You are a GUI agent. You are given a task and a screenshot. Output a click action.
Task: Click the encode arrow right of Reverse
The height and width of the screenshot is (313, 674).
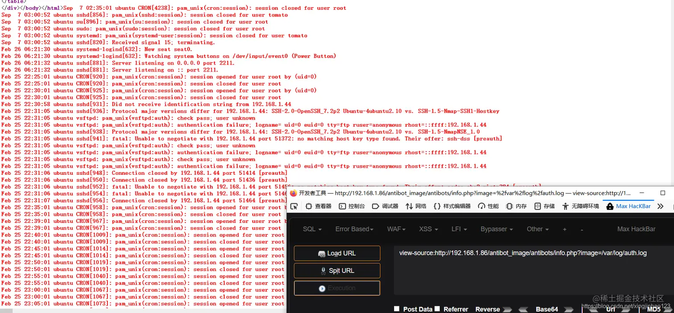(x=507, y=309)
